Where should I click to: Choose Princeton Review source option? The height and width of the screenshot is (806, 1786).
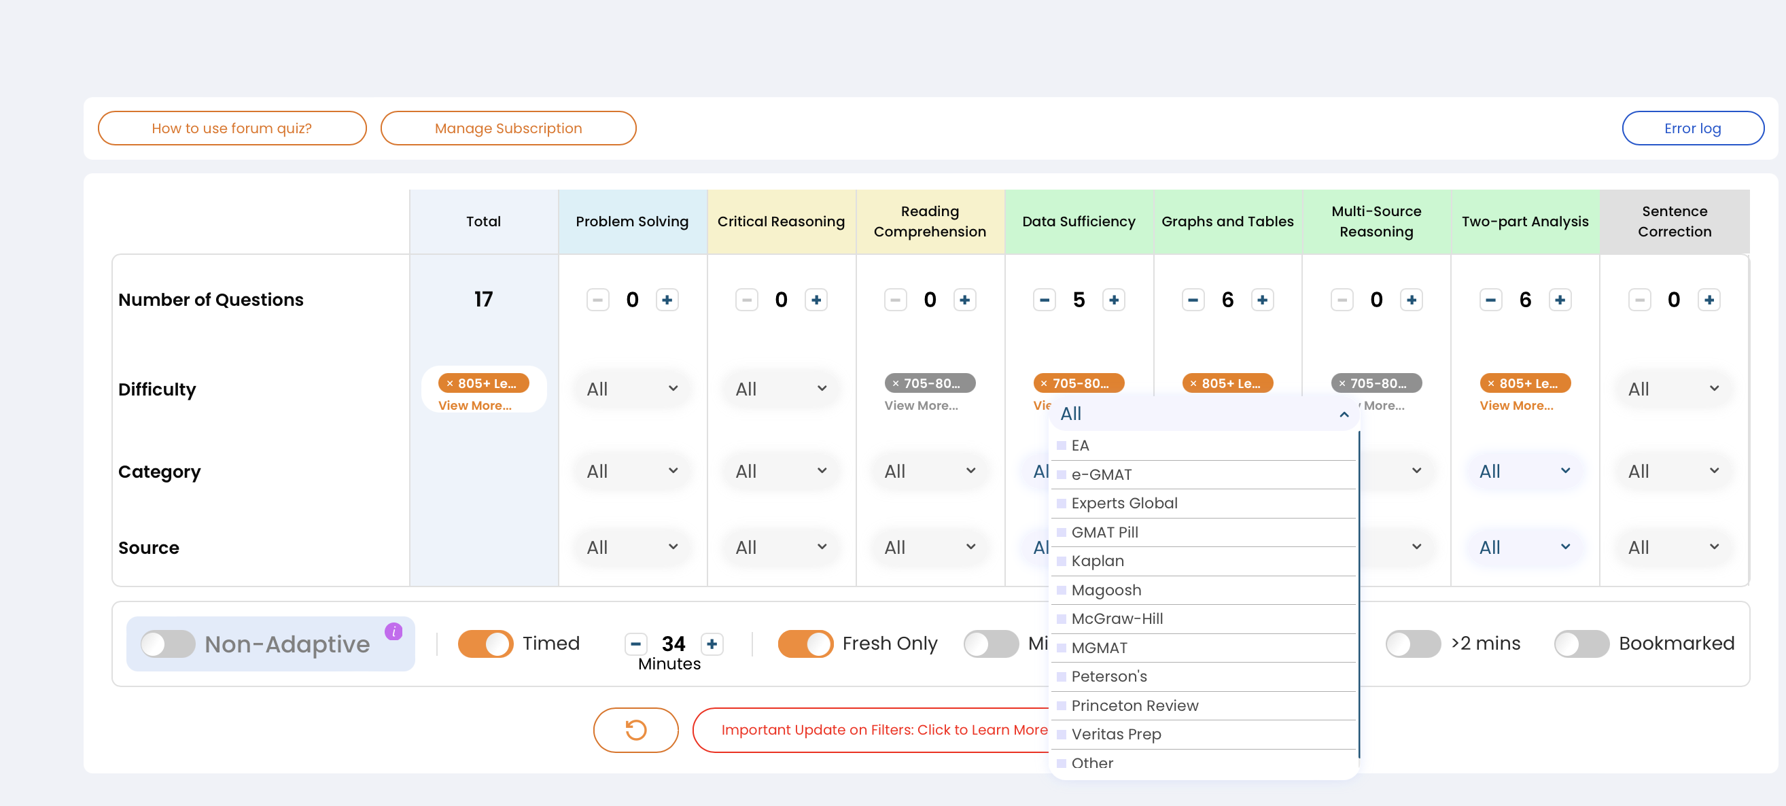(1134, 705)
